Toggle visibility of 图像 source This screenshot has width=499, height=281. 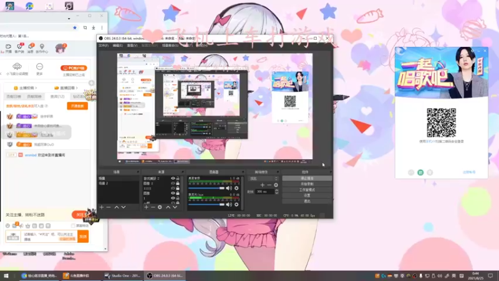pos(173,193)
